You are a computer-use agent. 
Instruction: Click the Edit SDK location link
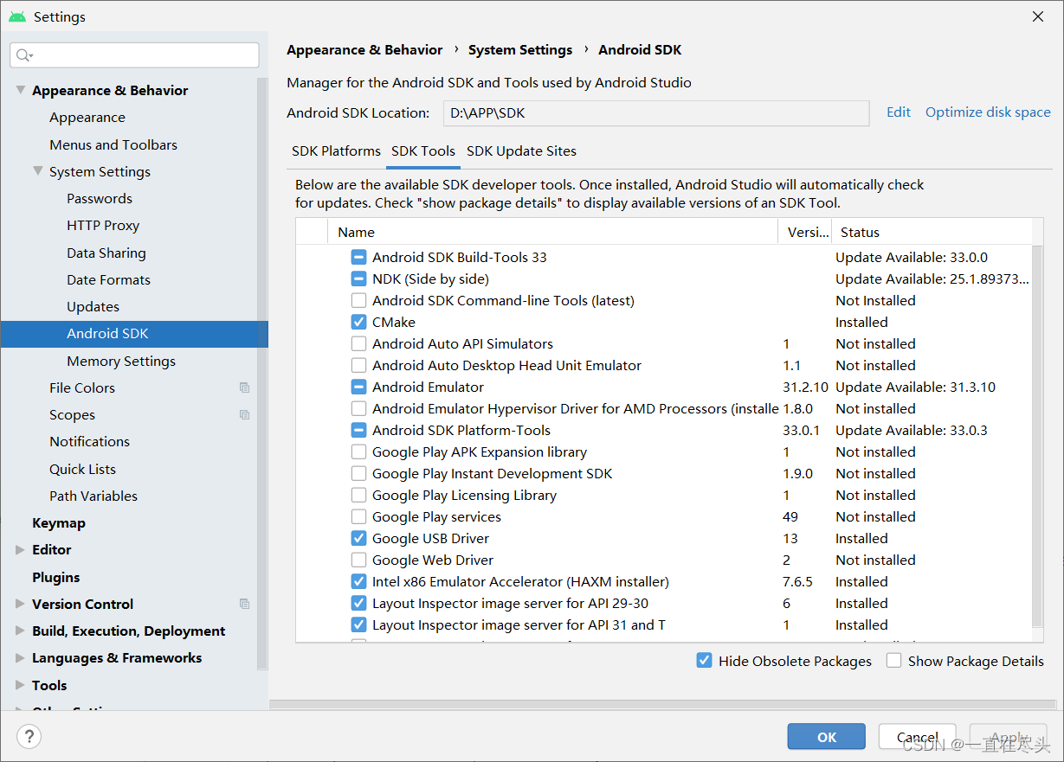click(899, 112)
